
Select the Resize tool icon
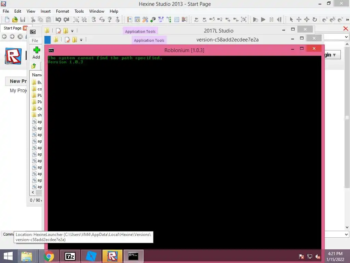[x=307, y=20]
